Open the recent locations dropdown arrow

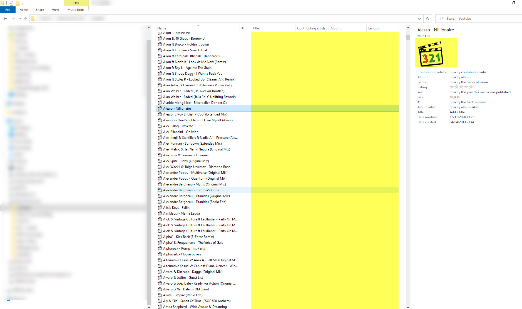click(20, 19)
